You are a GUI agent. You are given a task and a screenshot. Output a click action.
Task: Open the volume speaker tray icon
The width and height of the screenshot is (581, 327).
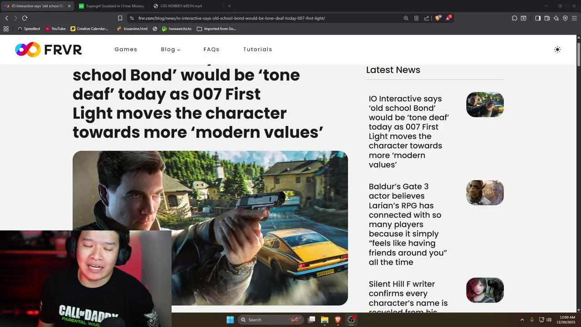[x=549, y=320]
